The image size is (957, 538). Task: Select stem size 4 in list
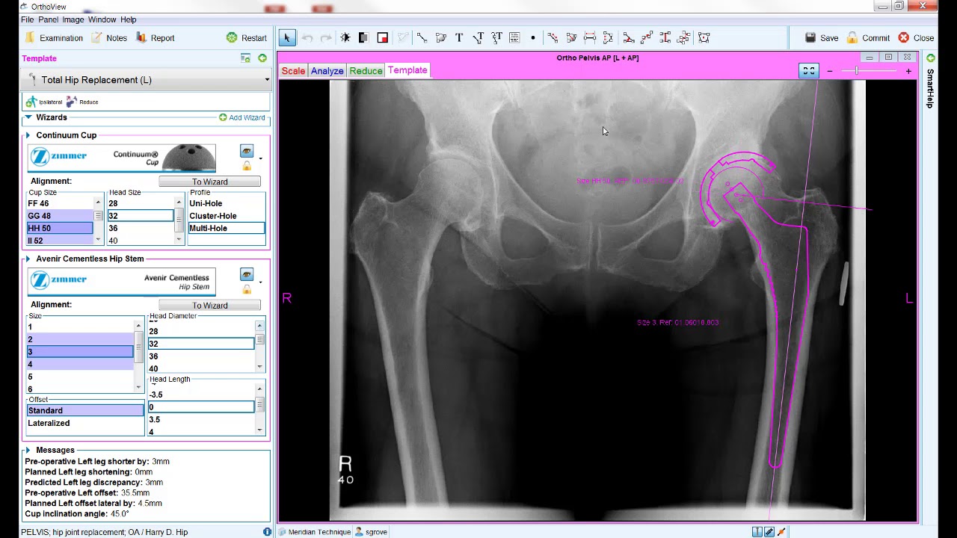click(80, 364)
